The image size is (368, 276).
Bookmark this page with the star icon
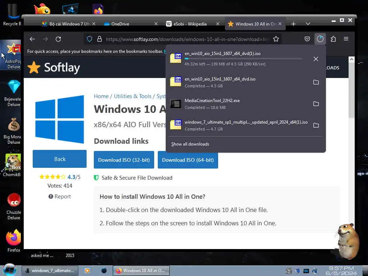tap(276, 39)
